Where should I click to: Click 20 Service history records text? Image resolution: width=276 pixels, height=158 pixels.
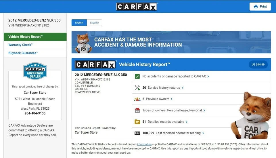161,88
